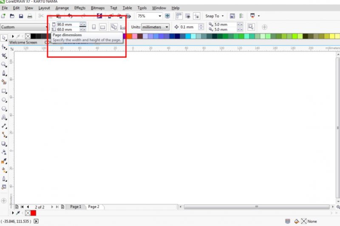340x226 pixels.
Task: Go to the first page
Action: [22, 207]
